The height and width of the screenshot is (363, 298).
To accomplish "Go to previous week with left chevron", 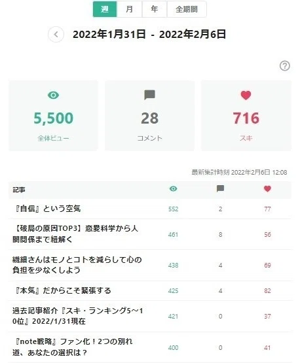I will click(56, 35).
